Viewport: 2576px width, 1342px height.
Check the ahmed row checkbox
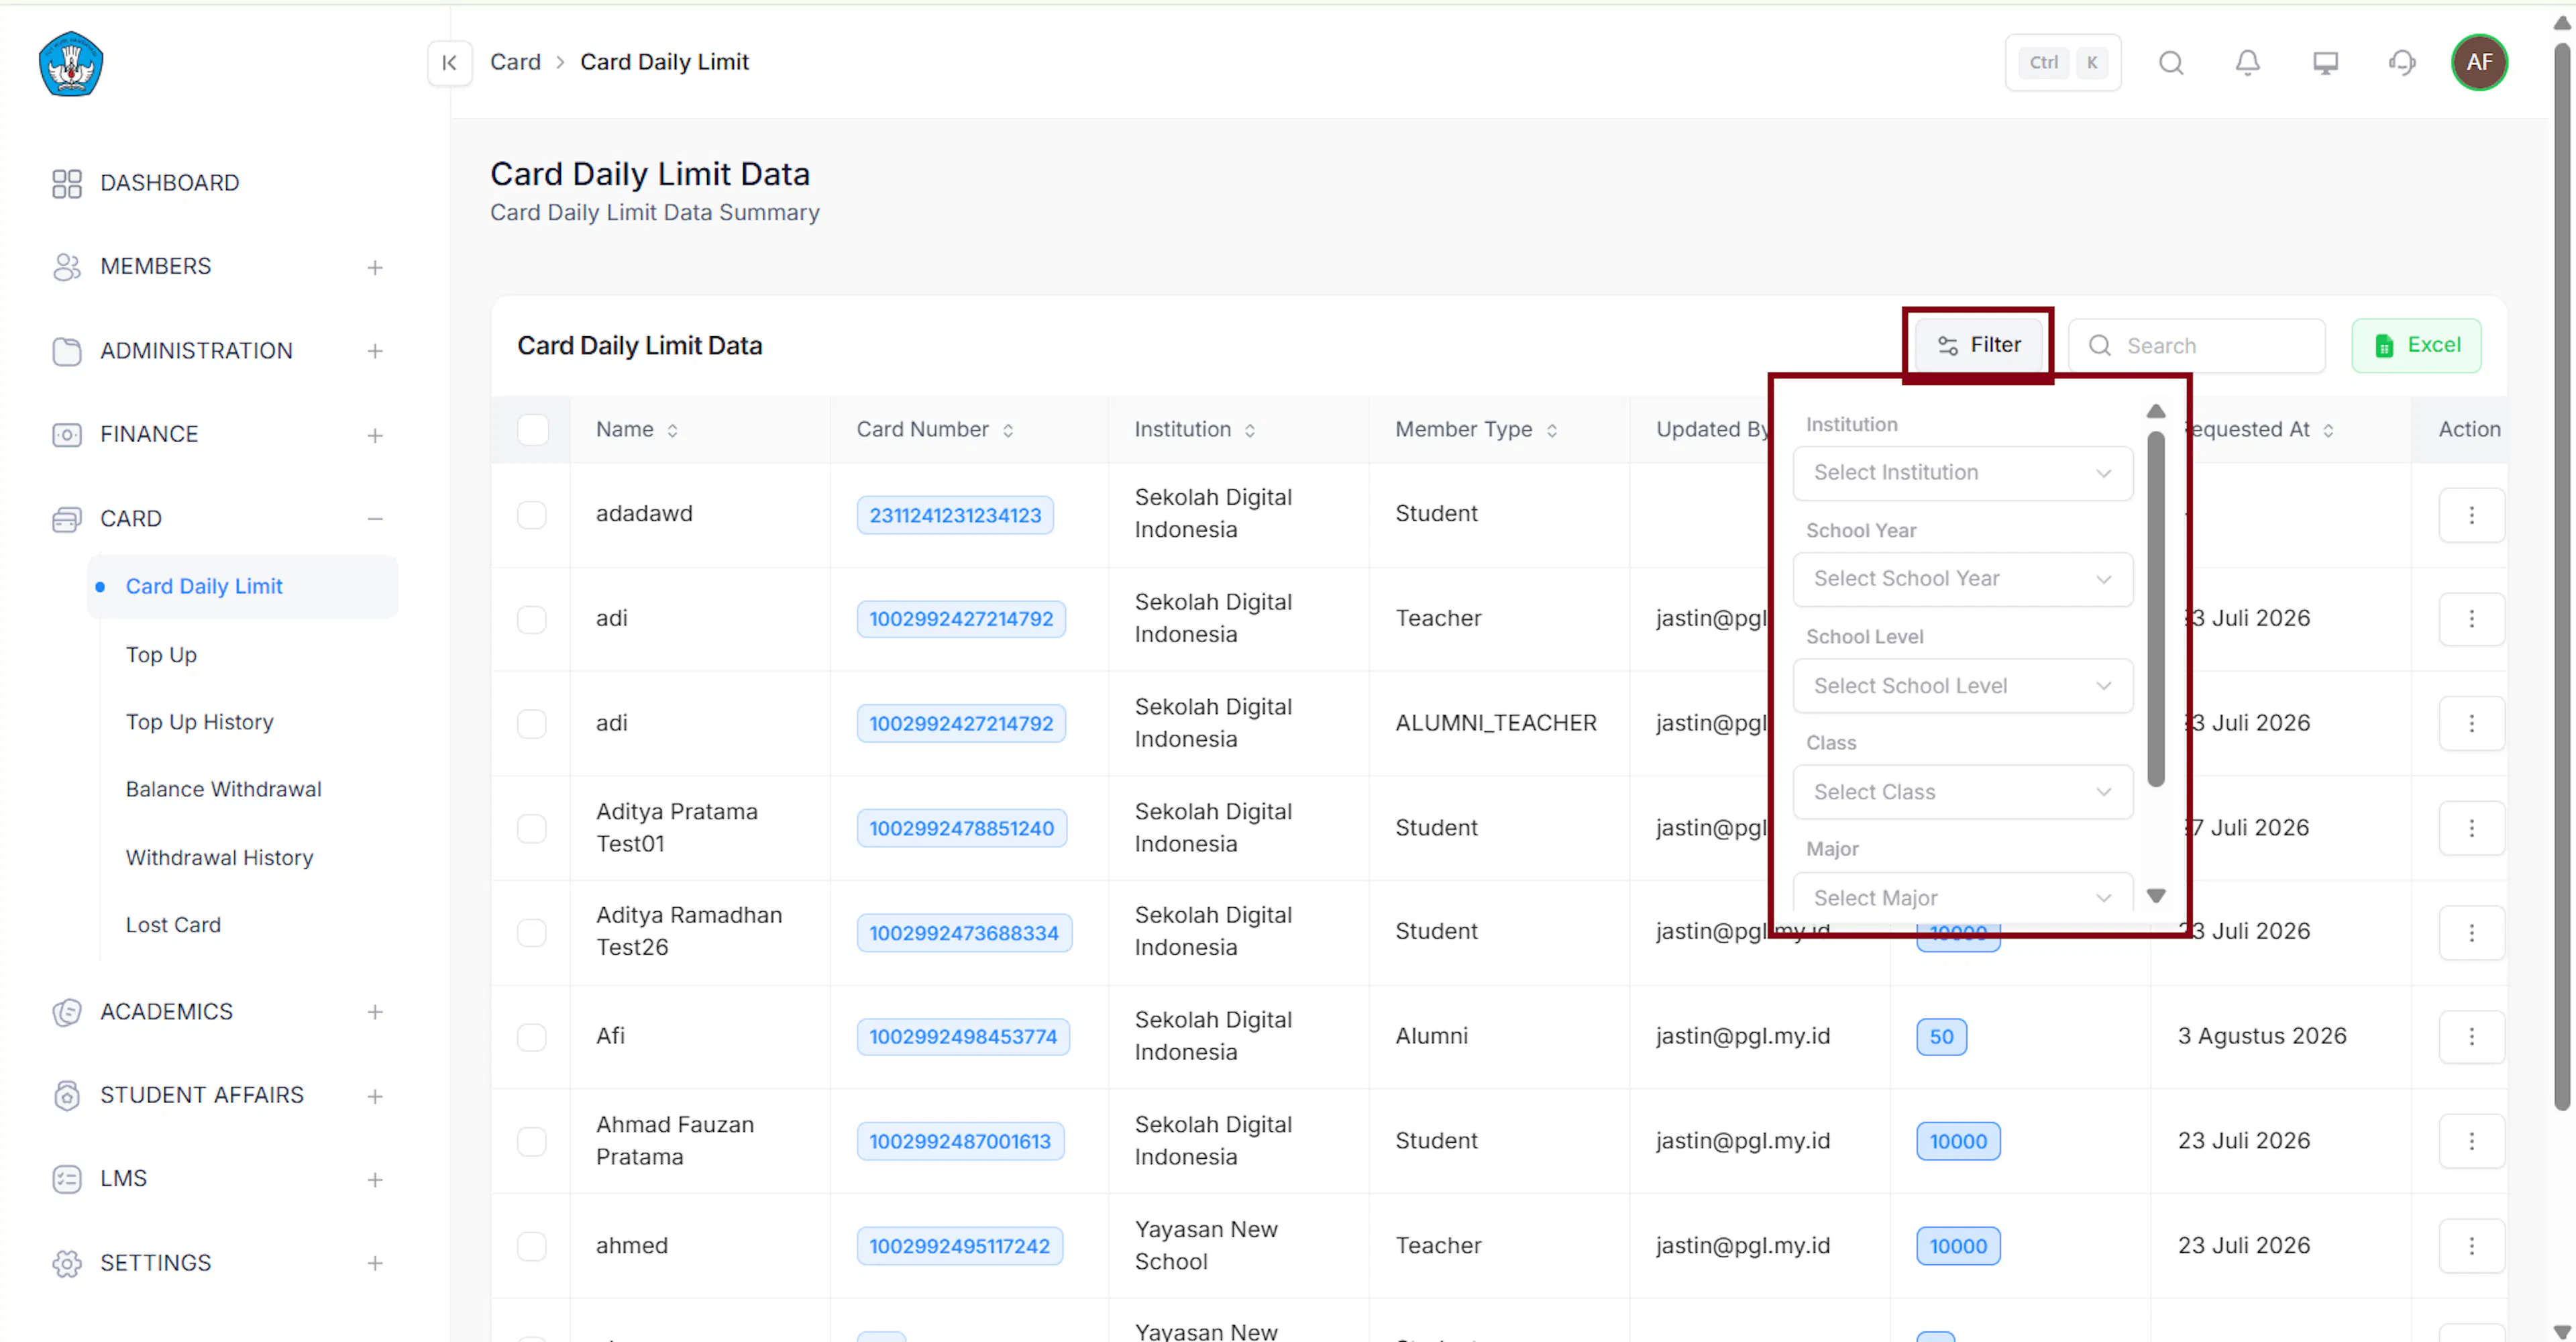[532, 1246]
